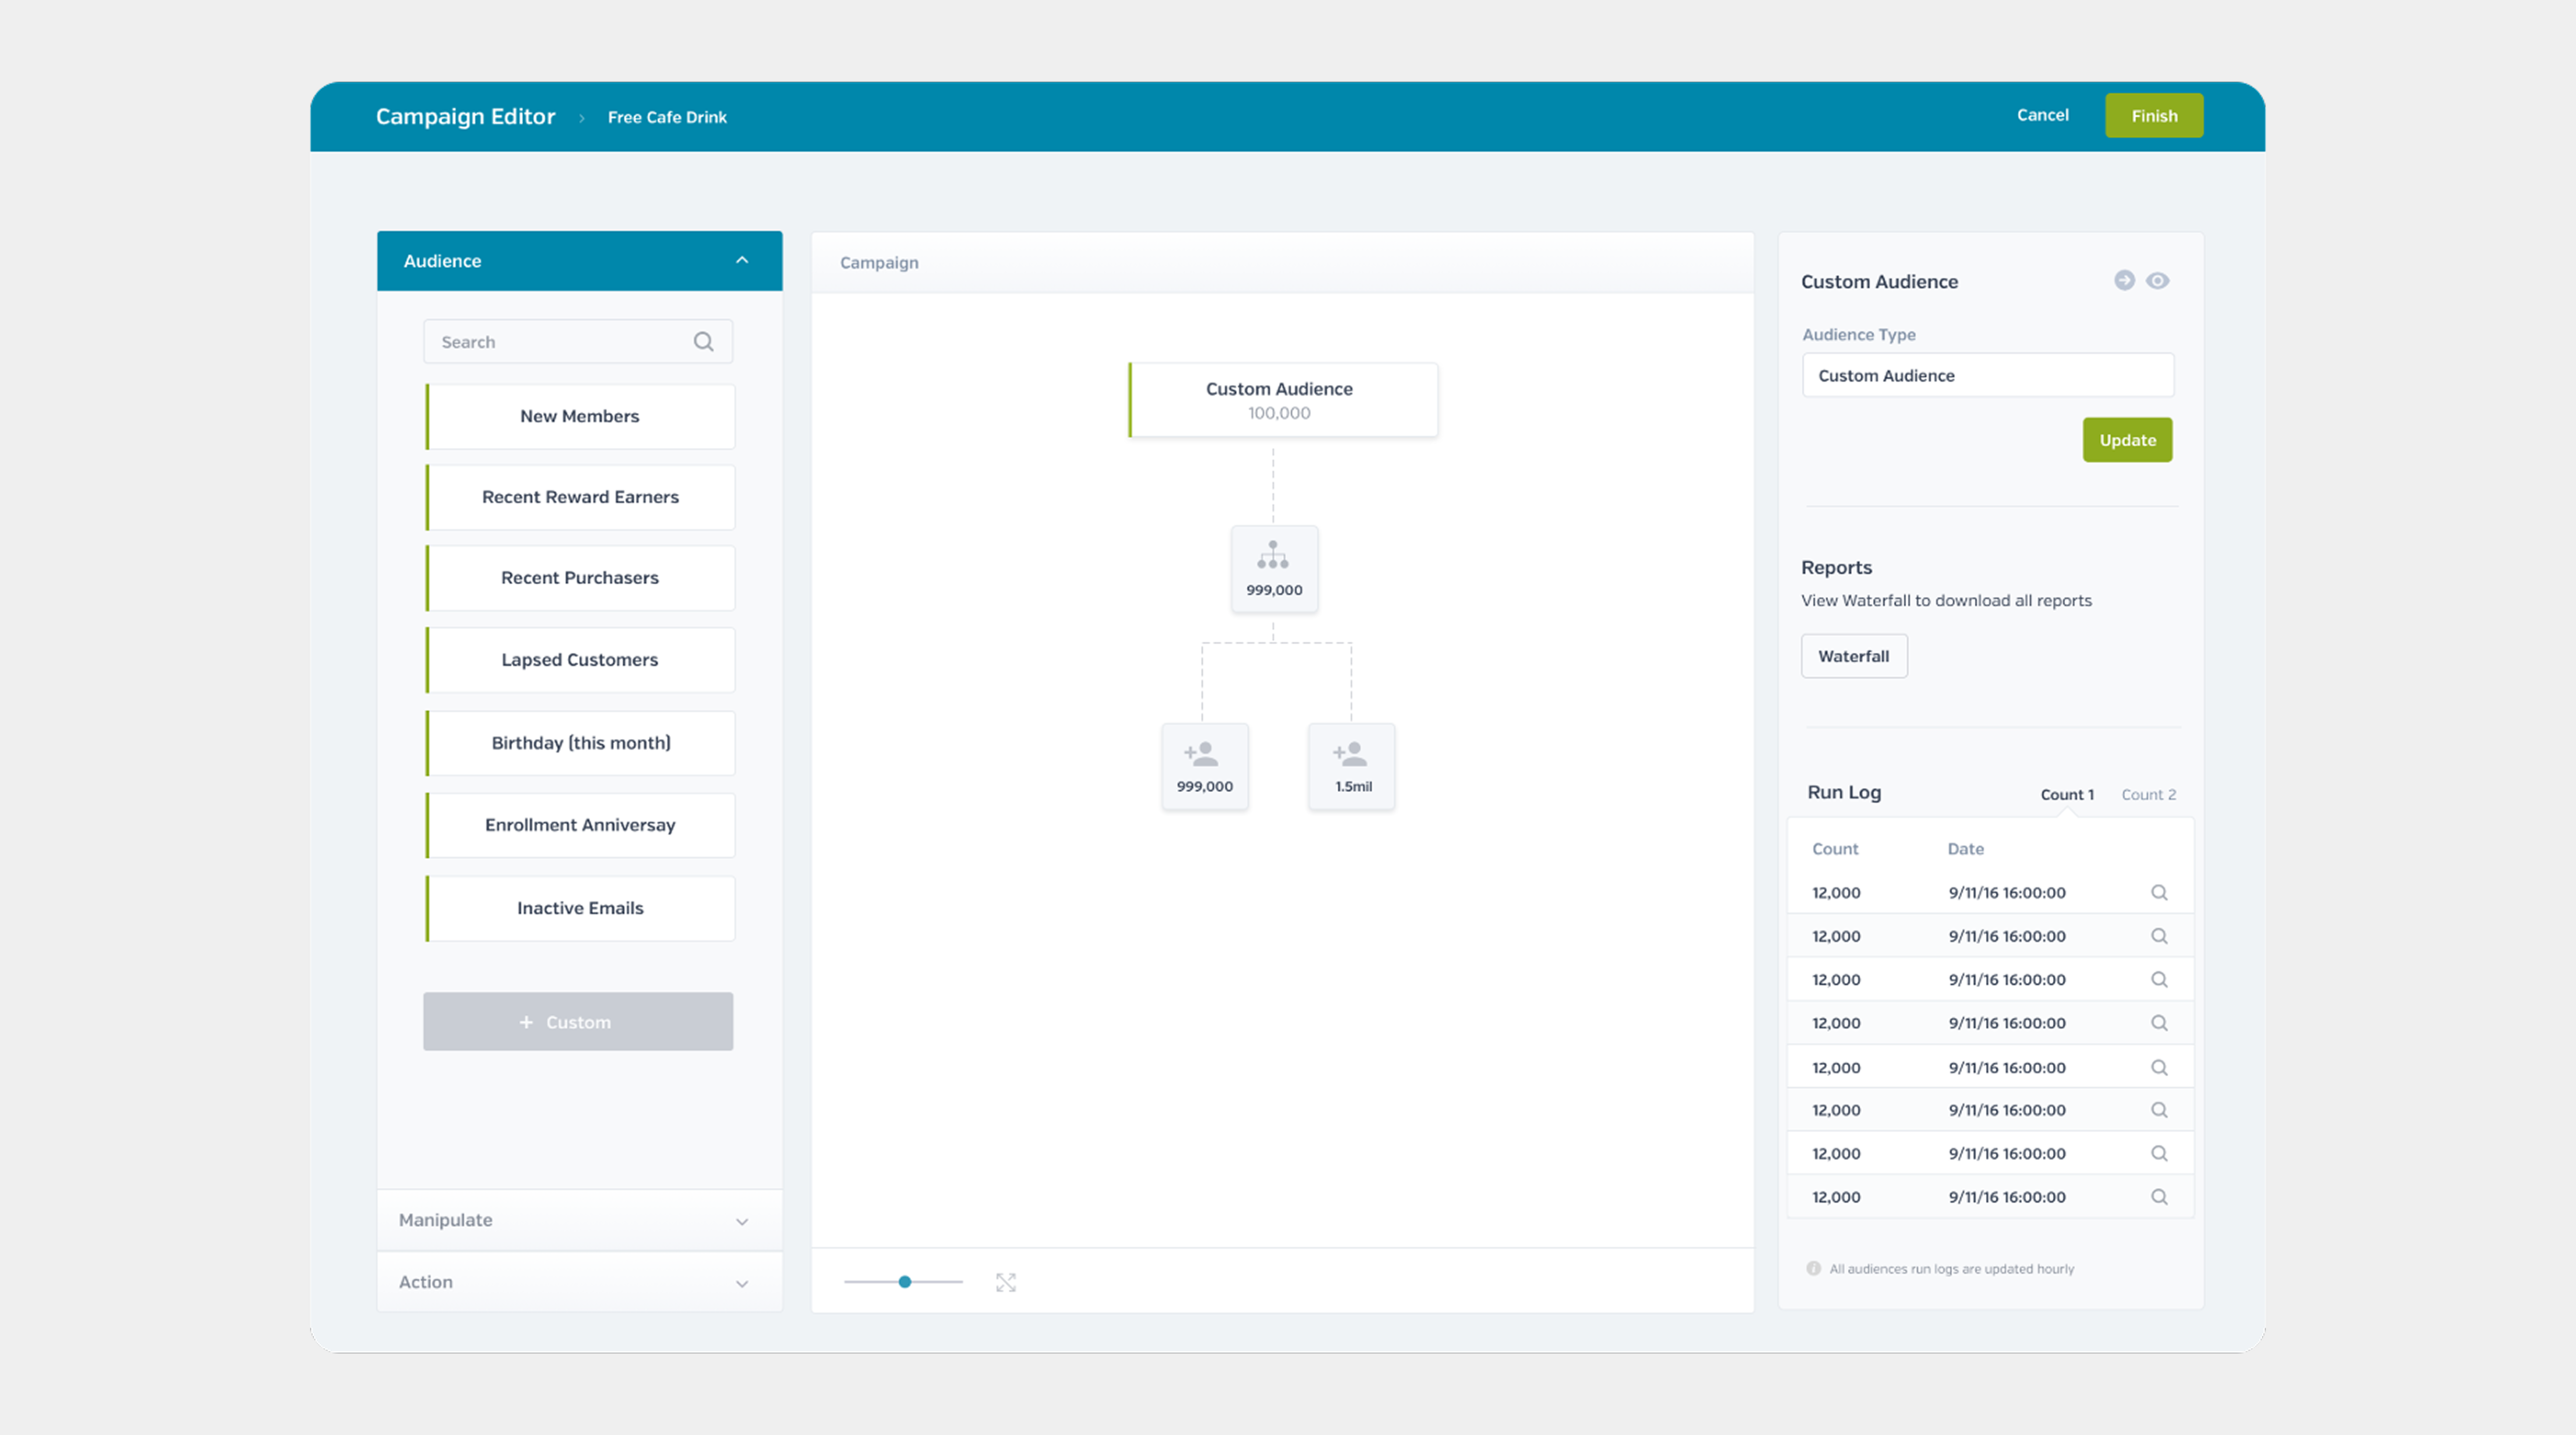2576x1435 pixels.
Task: Open details of third run log row
Action: 2159,980
